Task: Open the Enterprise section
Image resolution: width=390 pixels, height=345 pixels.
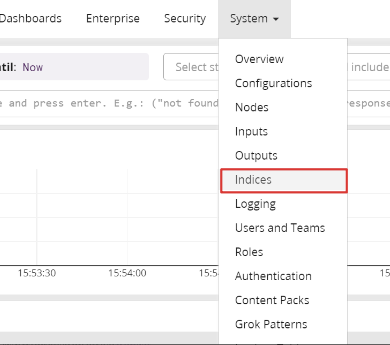Action: (112, 18)
